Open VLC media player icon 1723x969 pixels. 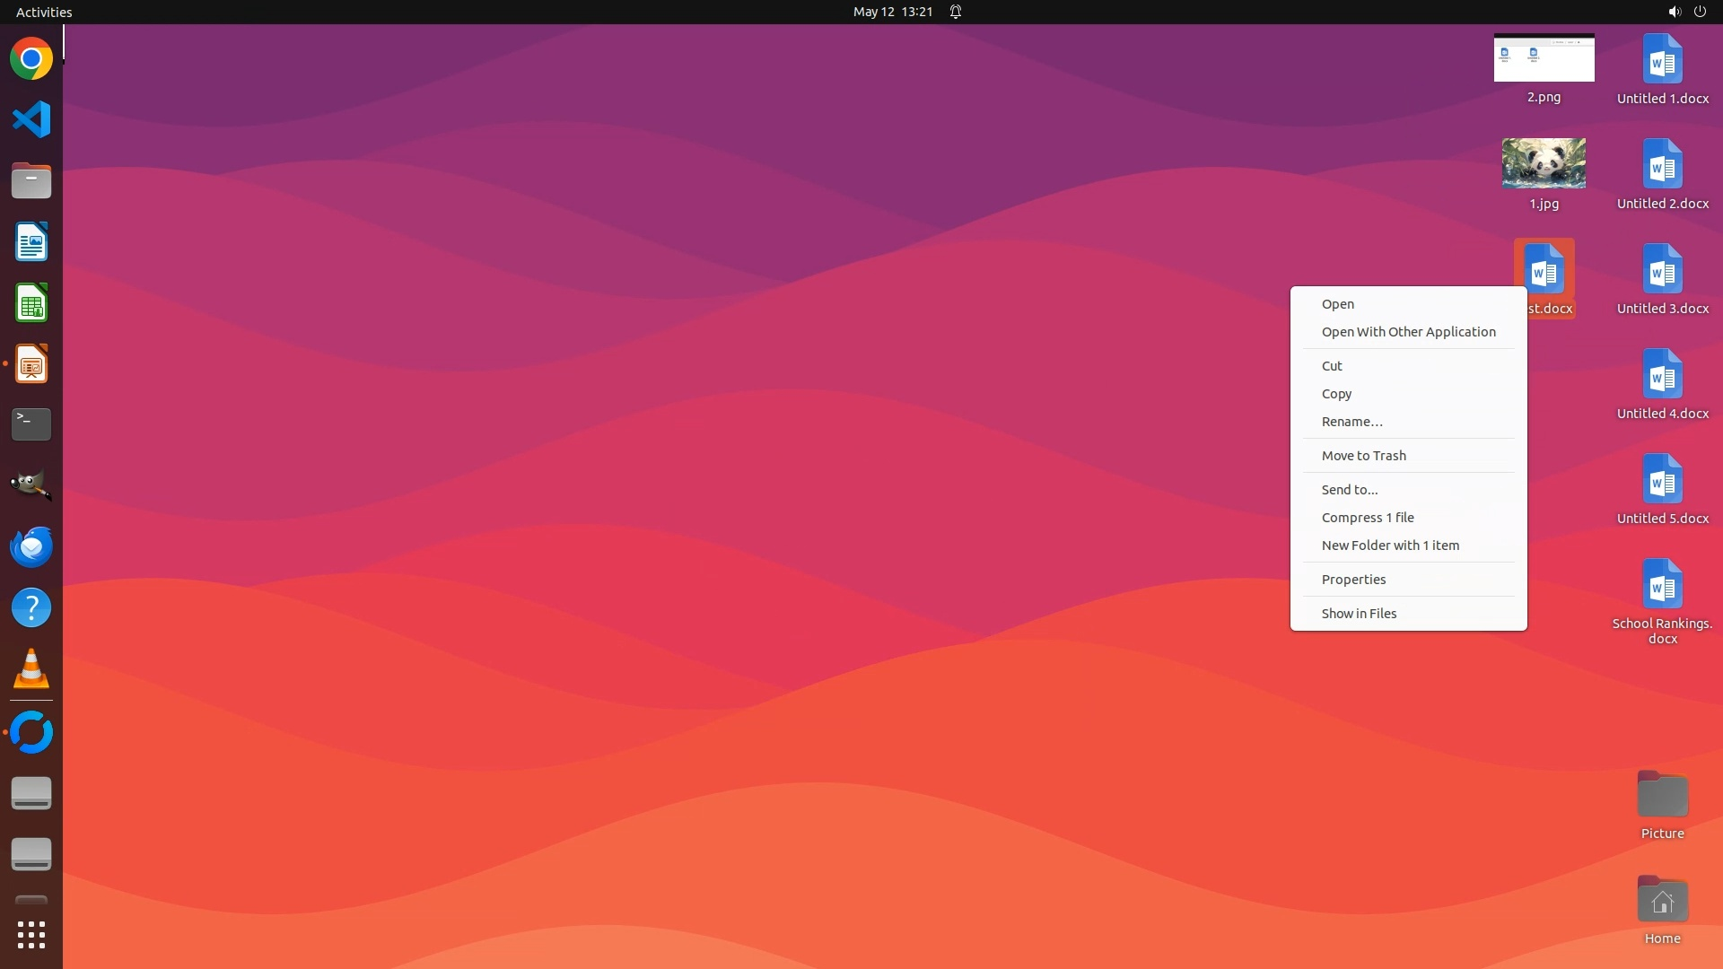tap(31, 669)
